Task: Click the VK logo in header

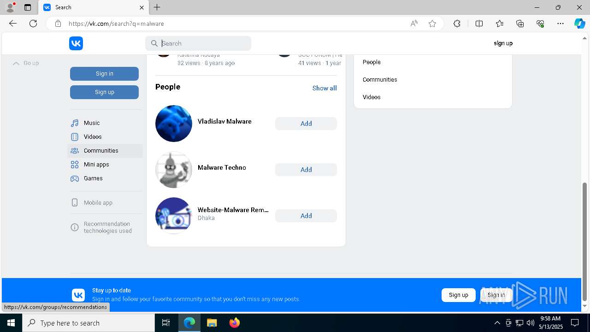Action: (76, 43)
